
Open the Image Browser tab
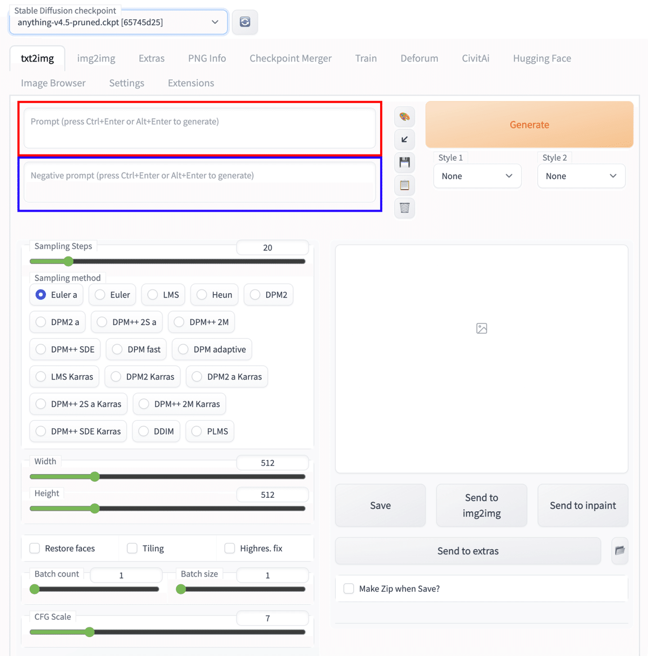click(53, 83)
